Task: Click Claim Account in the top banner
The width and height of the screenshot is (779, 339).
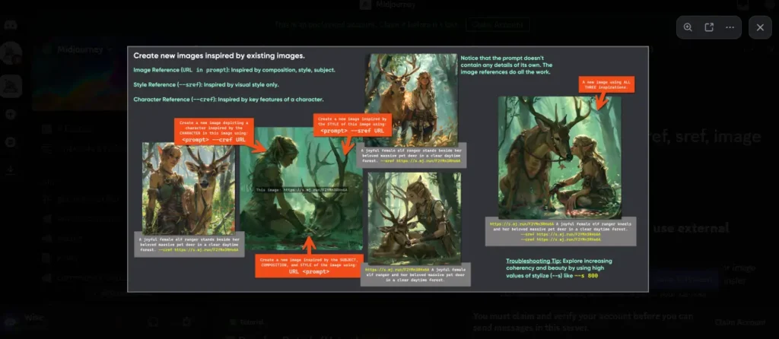Action: [x=498, y=24]
